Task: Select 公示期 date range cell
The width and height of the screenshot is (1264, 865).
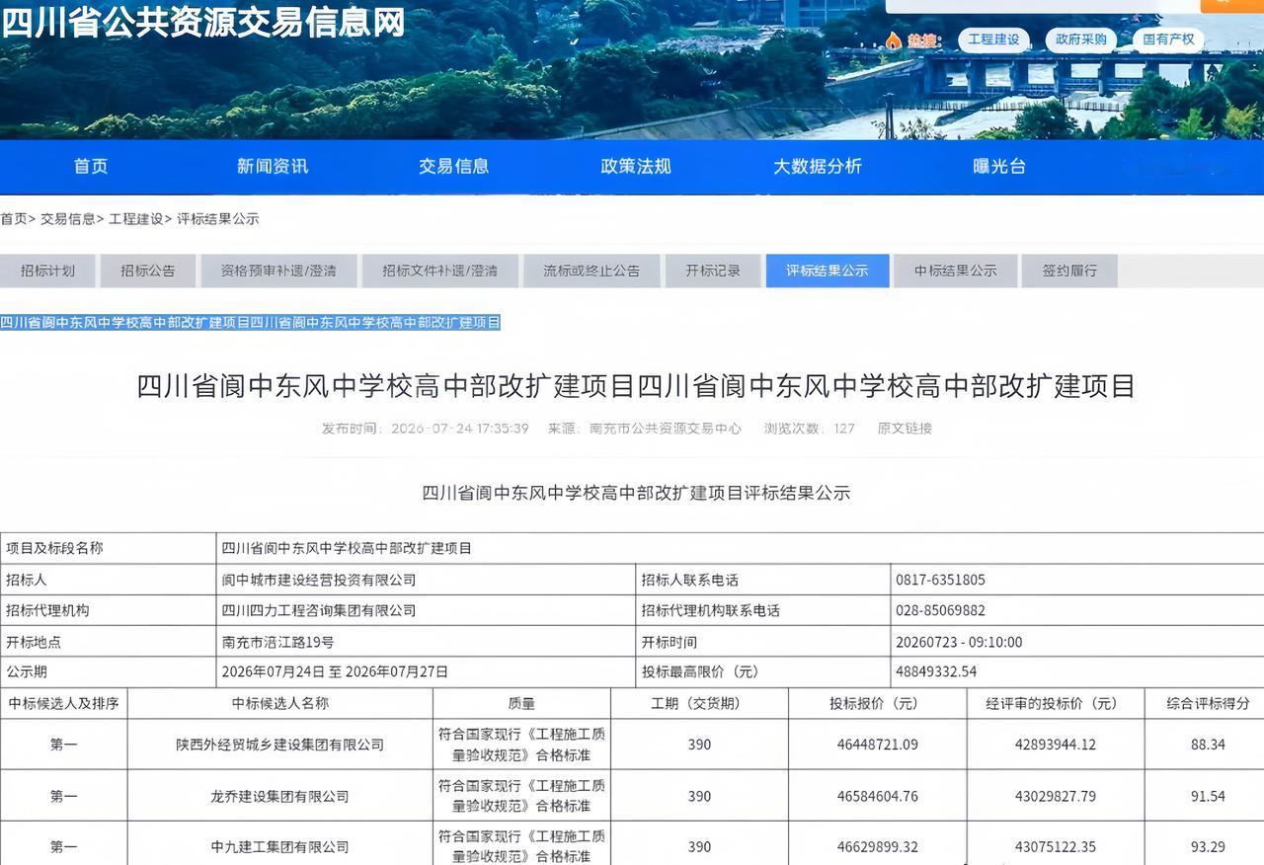Action: click(427, 671)
